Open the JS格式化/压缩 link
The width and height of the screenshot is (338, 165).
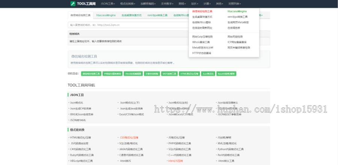[177, 138]
